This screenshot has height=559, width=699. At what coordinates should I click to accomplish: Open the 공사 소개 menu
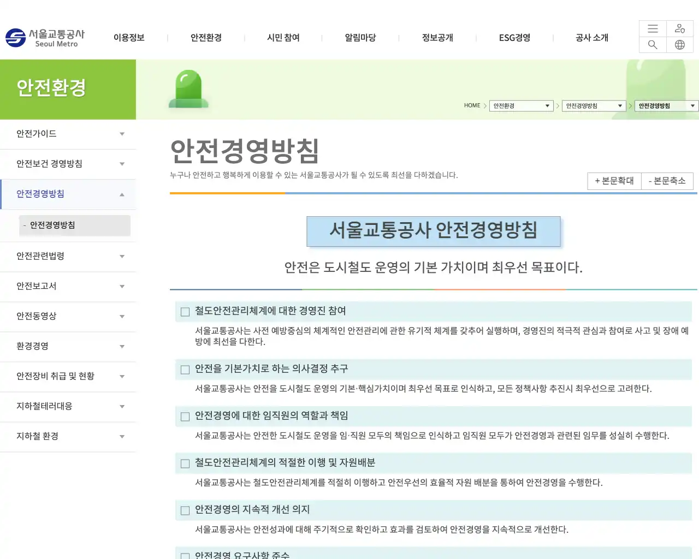point(592,38)
